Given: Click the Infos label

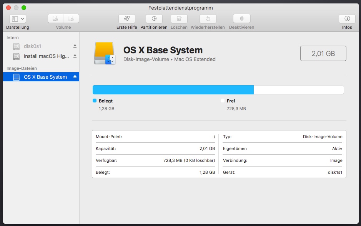Looking at the screenshot, I should click(x=347, y=27).
